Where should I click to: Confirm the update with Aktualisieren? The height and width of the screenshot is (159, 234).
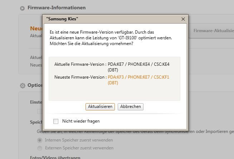(x=100, y=107)
